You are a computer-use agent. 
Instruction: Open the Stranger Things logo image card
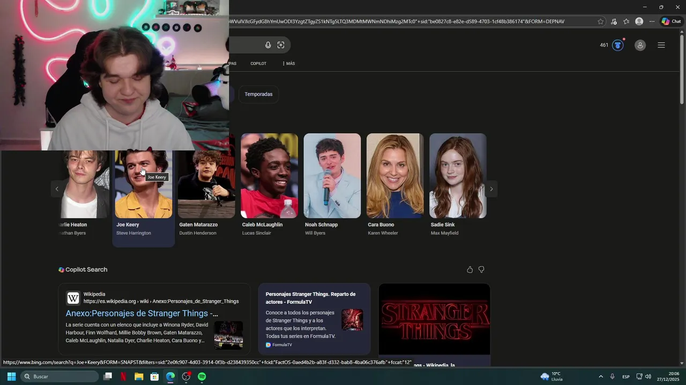click(434, 319)
